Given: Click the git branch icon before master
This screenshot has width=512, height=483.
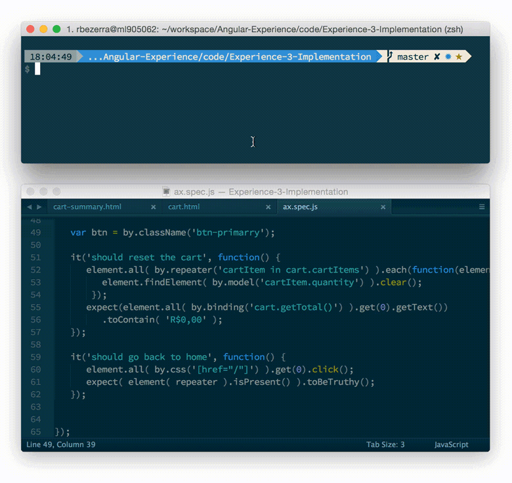Looking at the screenshot, I should [x=389, y=56].
